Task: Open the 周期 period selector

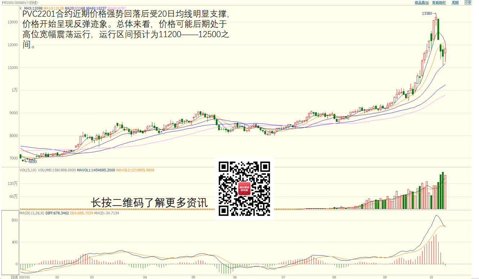Action: tap(455, 3)
